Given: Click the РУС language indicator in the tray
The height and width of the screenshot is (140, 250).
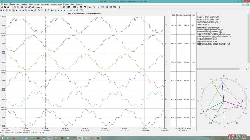Looking at the screenshot, I should [237, 138].
